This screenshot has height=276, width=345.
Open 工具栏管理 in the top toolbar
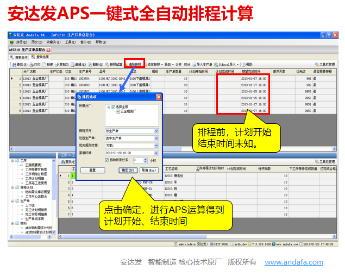pos(325,65)
